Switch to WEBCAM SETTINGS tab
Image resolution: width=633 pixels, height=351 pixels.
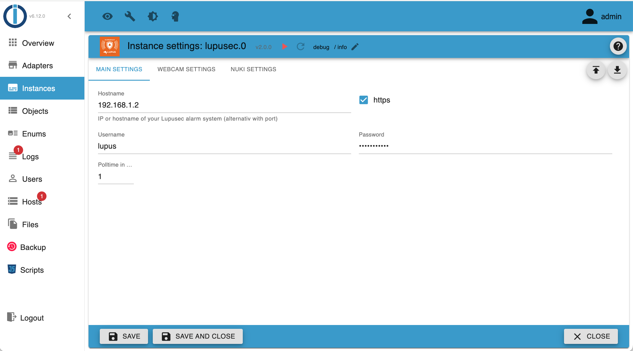(x=186, y=69)
